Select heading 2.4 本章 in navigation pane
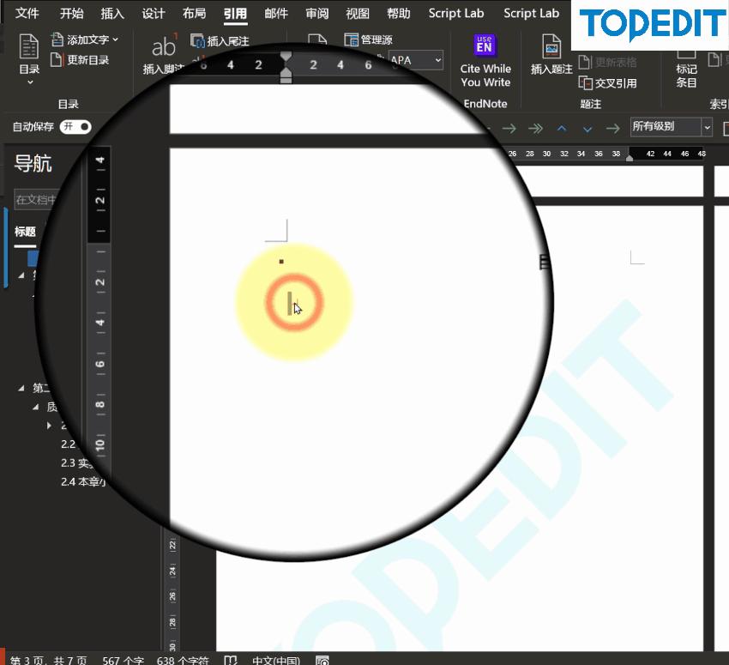The image size is (729, 665). 82,481
